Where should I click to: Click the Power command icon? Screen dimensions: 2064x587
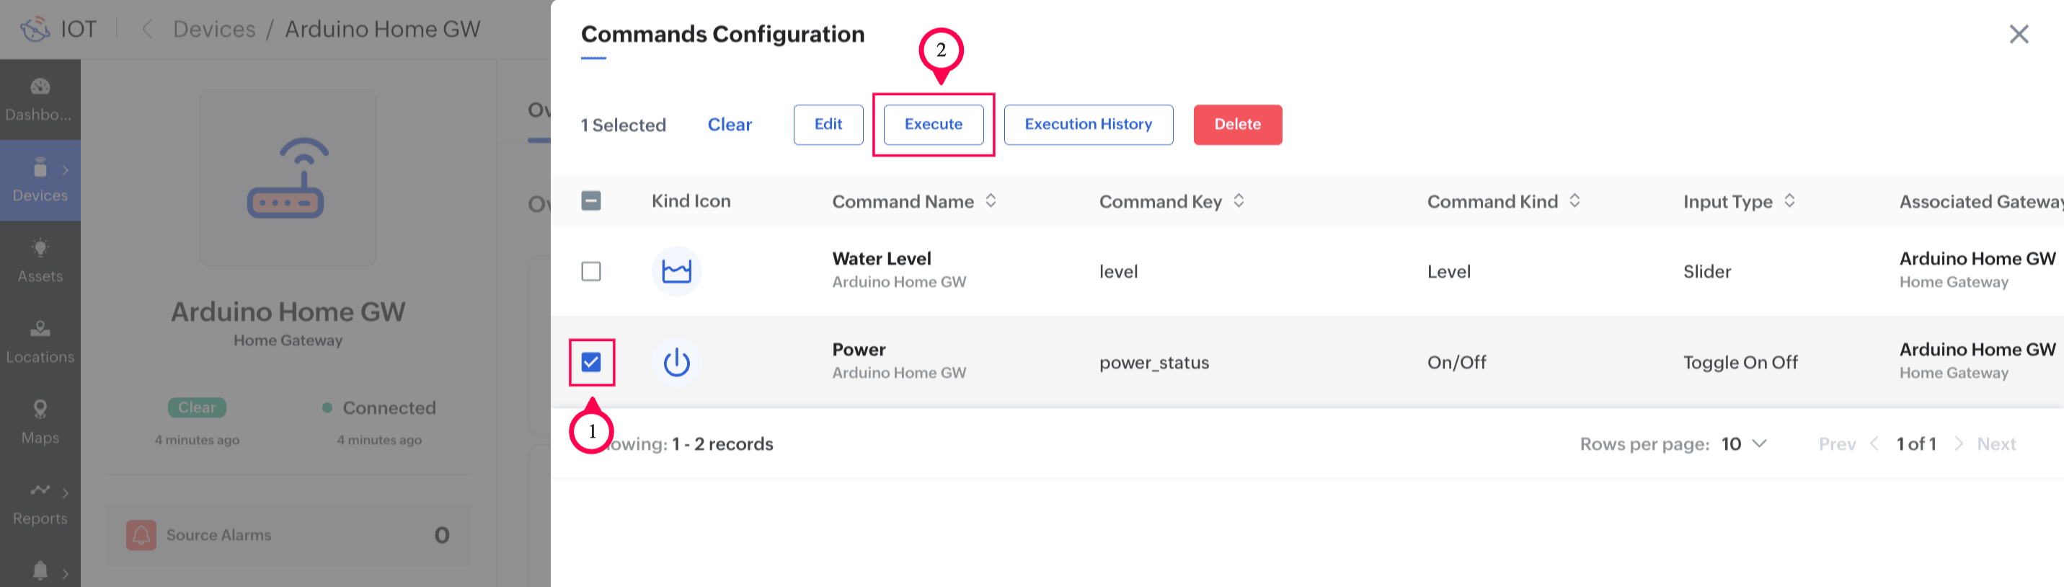click(676, 363)
